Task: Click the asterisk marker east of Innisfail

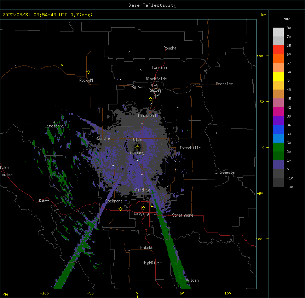Action: pos(178,108)
